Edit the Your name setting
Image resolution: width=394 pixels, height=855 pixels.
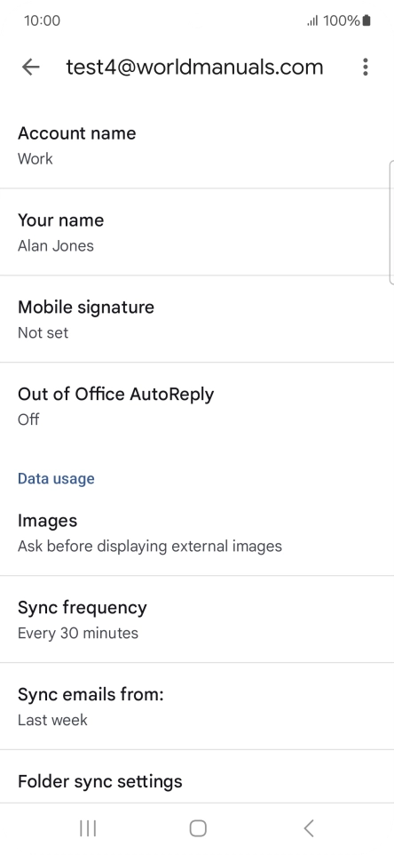tap(197, 232)
